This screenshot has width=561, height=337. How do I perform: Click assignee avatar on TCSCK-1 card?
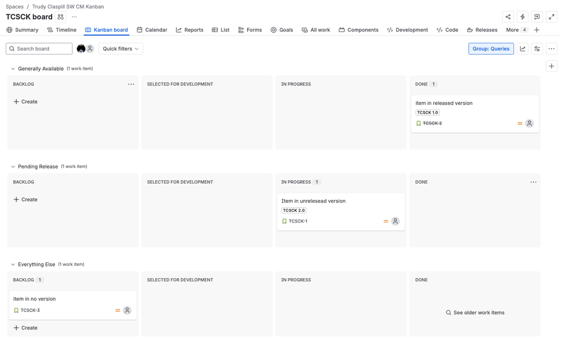point(395,221)
